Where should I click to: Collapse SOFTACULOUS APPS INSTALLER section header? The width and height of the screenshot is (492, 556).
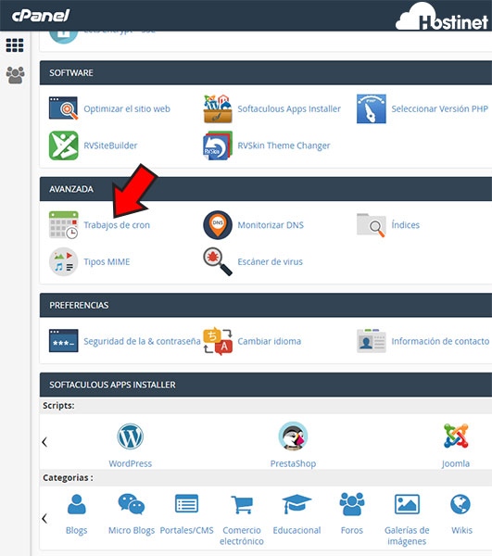266,385
